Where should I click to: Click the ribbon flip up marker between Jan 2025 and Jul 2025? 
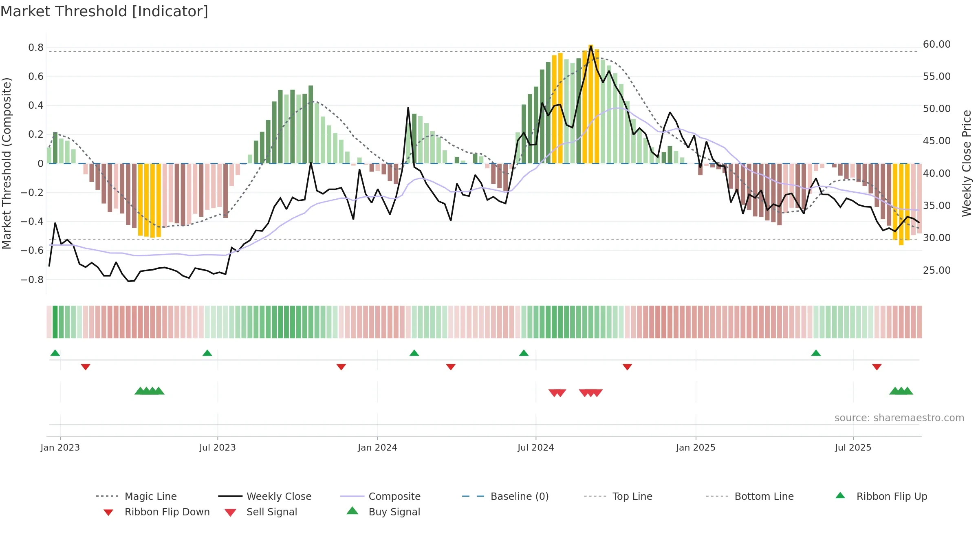(x=816, y=353)
